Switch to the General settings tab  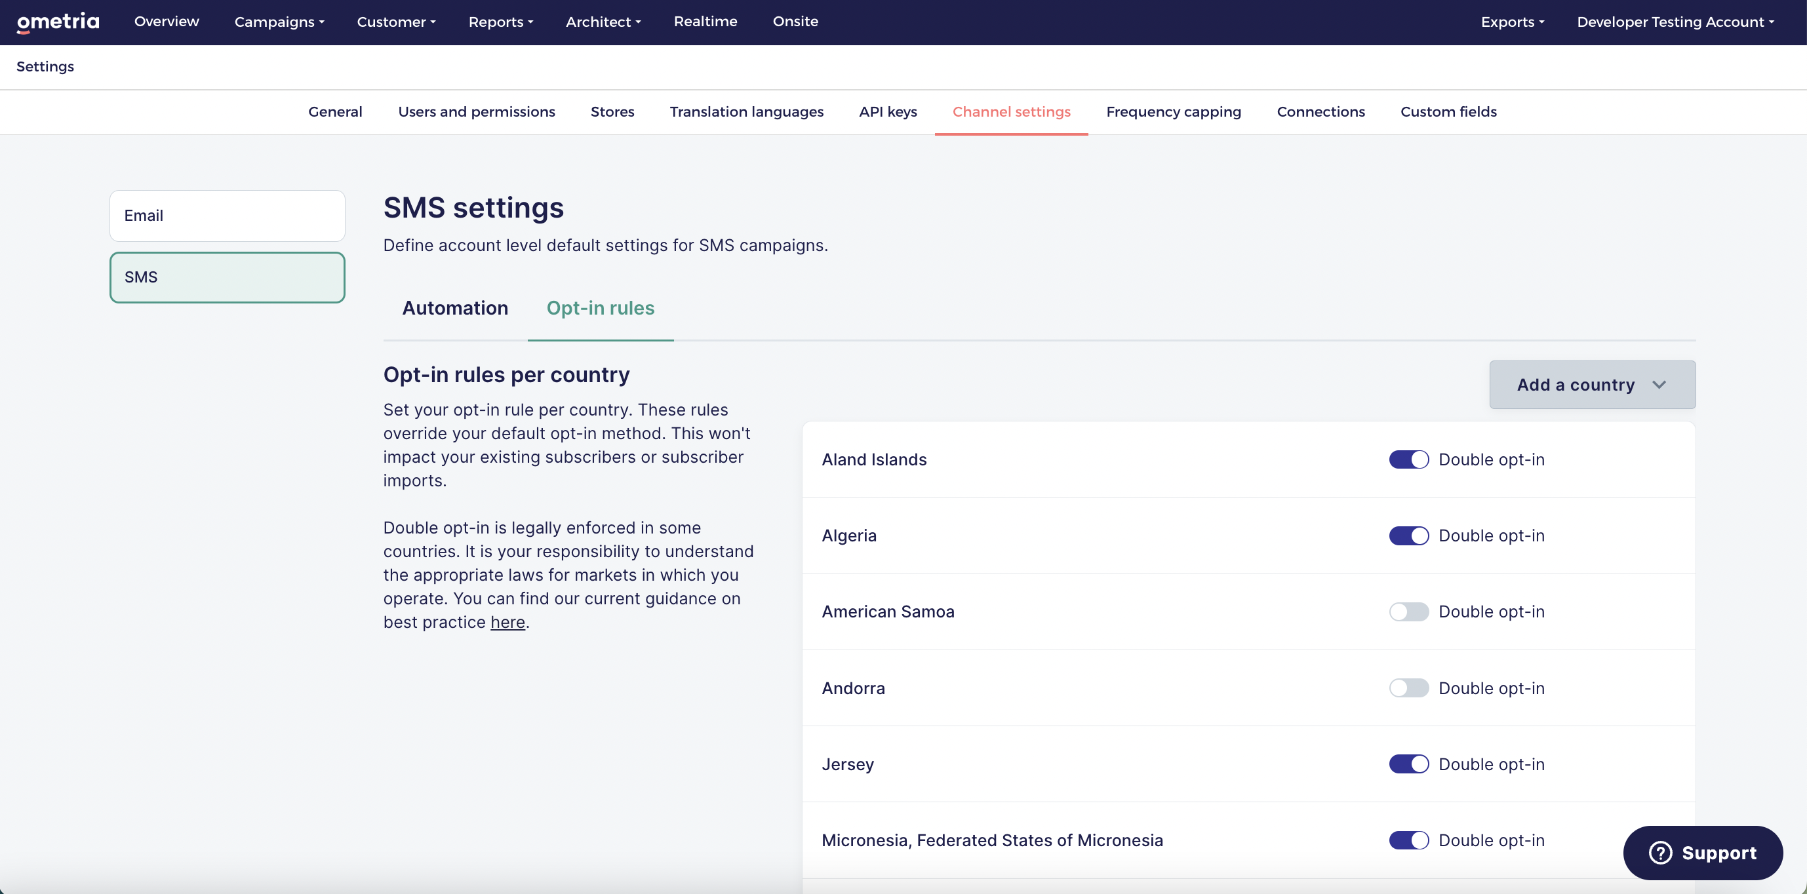coord(335,112)
